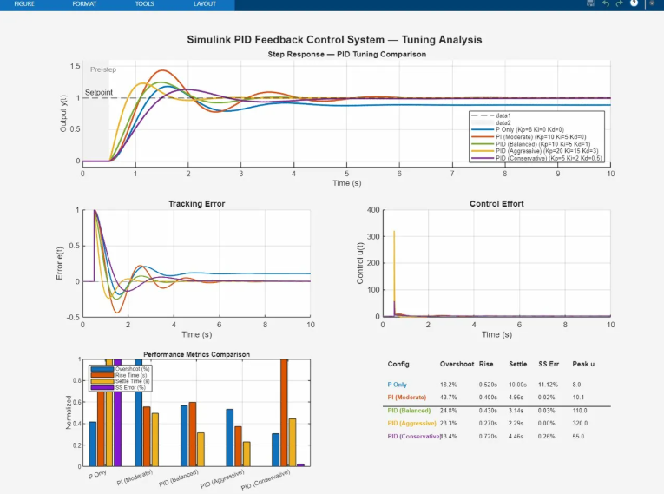Click the 0.26% steady-state error value

pyautogui.click(x=546, y=437)
